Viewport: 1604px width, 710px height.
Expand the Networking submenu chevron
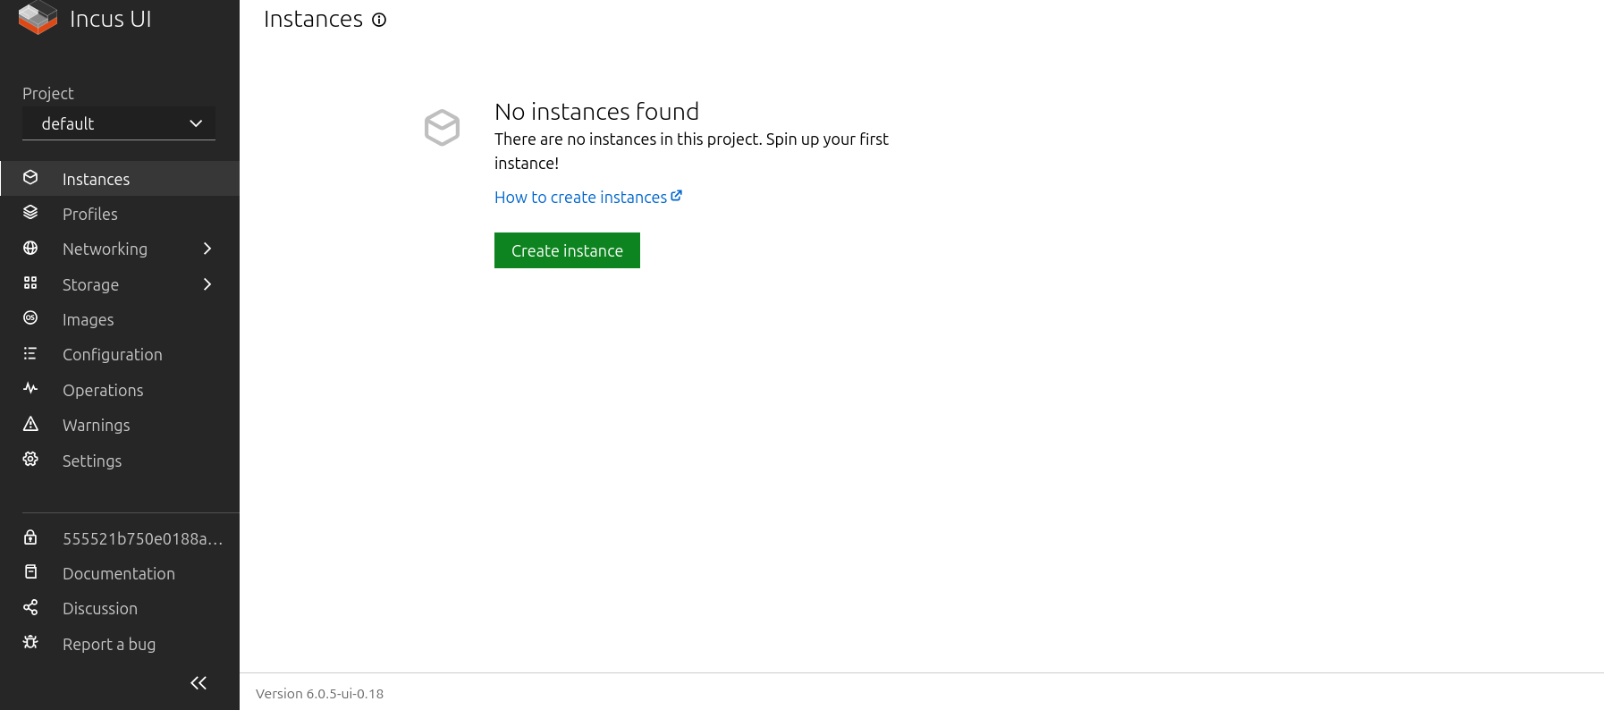pyautogui.click(x=207, y=249)
